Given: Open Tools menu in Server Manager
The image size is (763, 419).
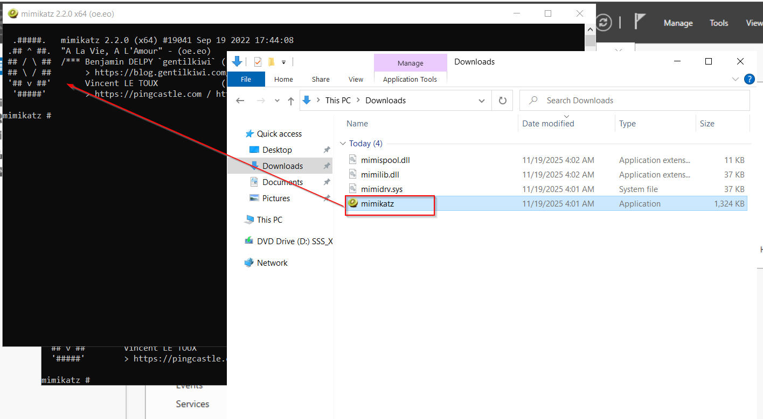Looking at the screenshot, I should click(719, 23).
